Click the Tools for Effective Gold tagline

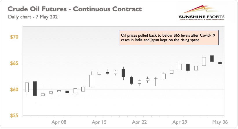pyautogui.click(x=202, y=20)
